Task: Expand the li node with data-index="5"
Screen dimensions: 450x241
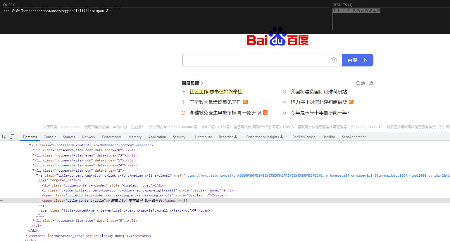Action: point(33,221)
